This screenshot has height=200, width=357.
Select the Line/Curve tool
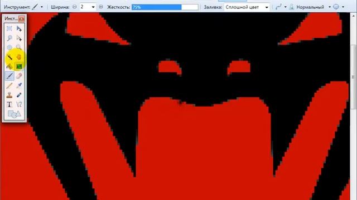(19, 104)
